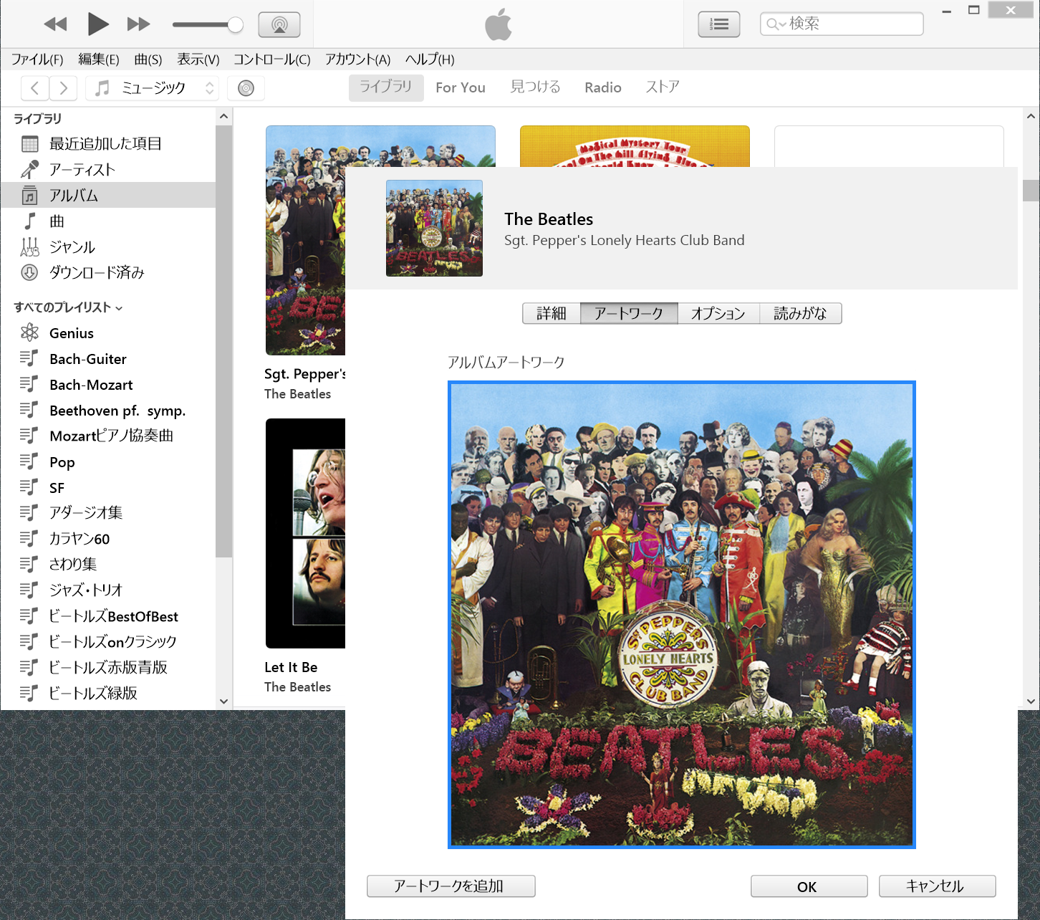1040x920 pixels.
Task: Switch to the ストア tab
Action: tap(663, 87)
